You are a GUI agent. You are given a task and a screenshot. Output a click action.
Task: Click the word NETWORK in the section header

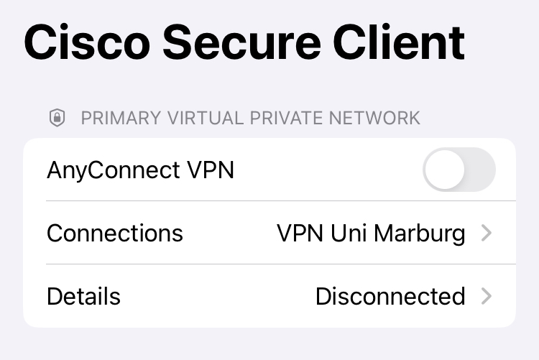click(374, 118)
